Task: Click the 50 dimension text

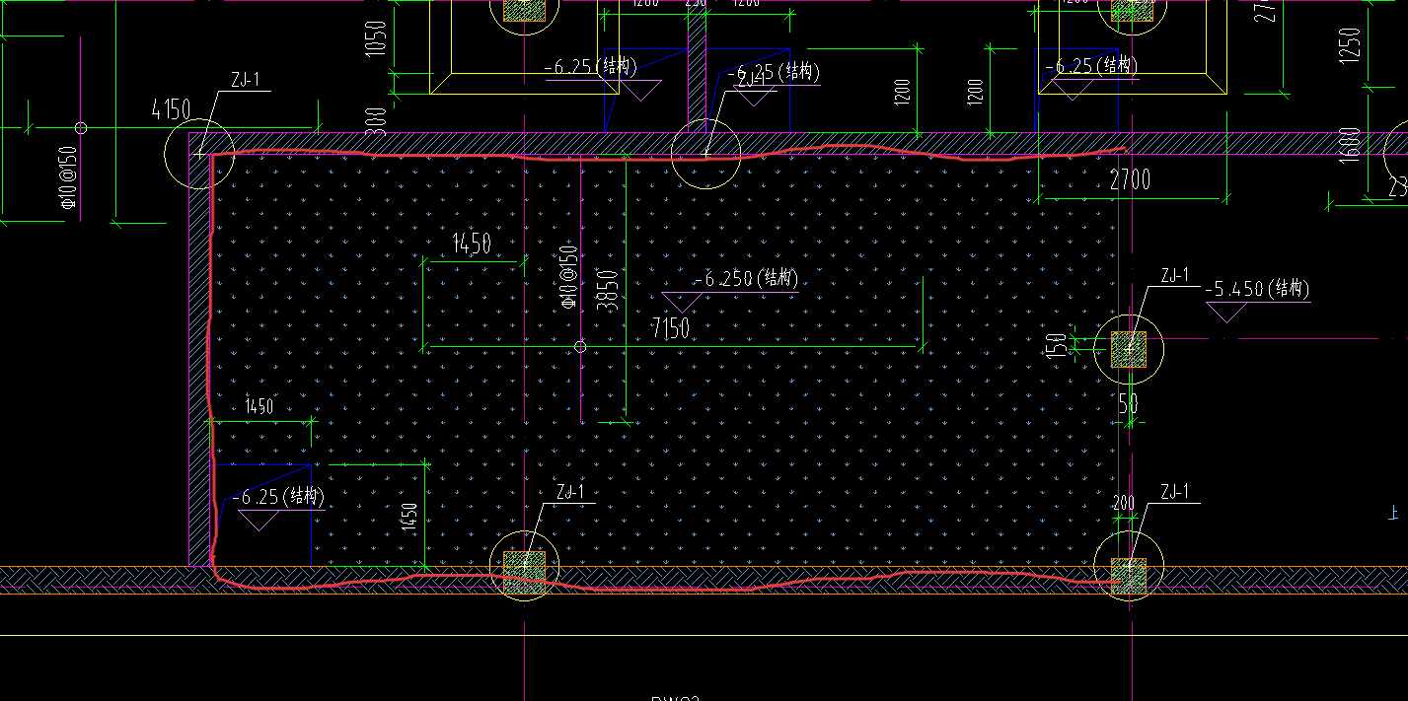Action: (x=1129, y=403)
